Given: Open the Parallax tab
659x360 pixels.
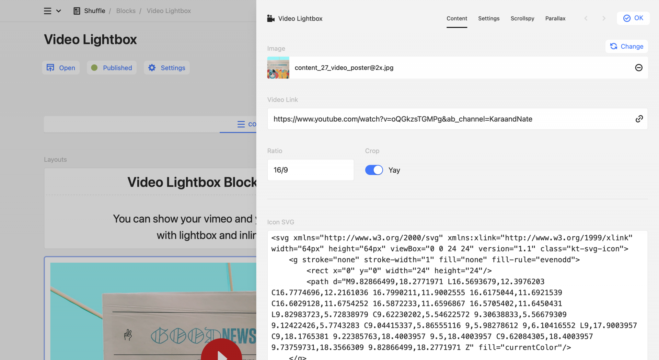Looking at the screenshot, I should click(555, 18).
